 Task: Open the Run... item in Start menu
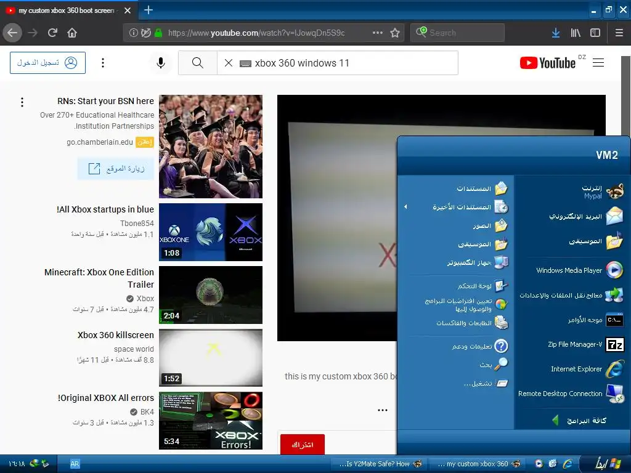486,383
